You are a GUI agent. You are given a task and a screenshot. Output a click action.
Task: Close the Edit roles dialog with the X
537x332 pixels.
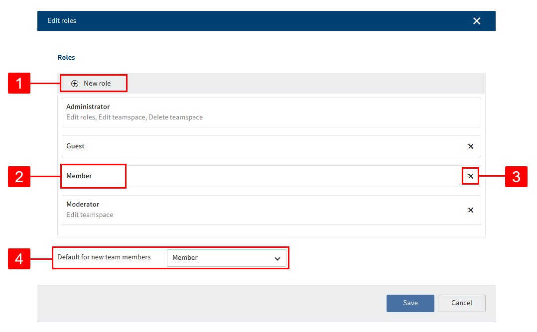(477, 21)
